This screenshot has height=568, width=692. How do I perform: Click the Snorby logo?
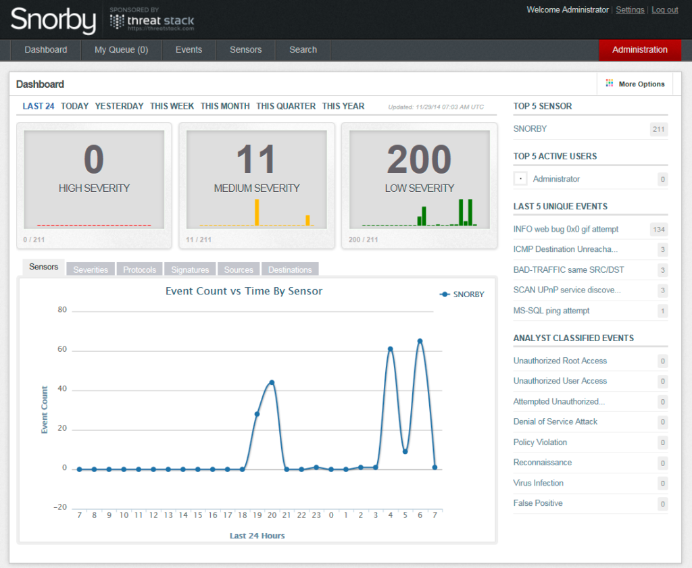click(x=53, y=20)
